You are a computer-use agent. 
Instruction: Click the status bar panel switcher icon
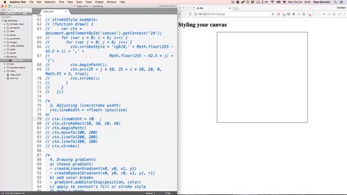pos(2,193)
